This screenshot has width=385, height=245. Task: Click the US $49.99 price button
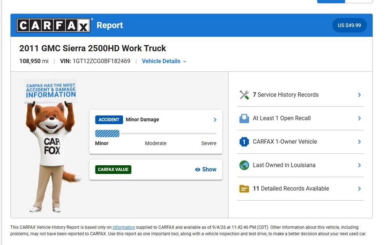pyautogui.click(x=349, y=25)
